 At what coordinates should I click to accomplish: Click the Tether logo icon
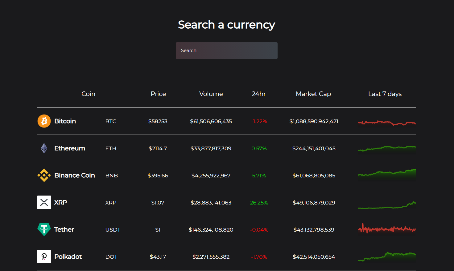point(44,229)
